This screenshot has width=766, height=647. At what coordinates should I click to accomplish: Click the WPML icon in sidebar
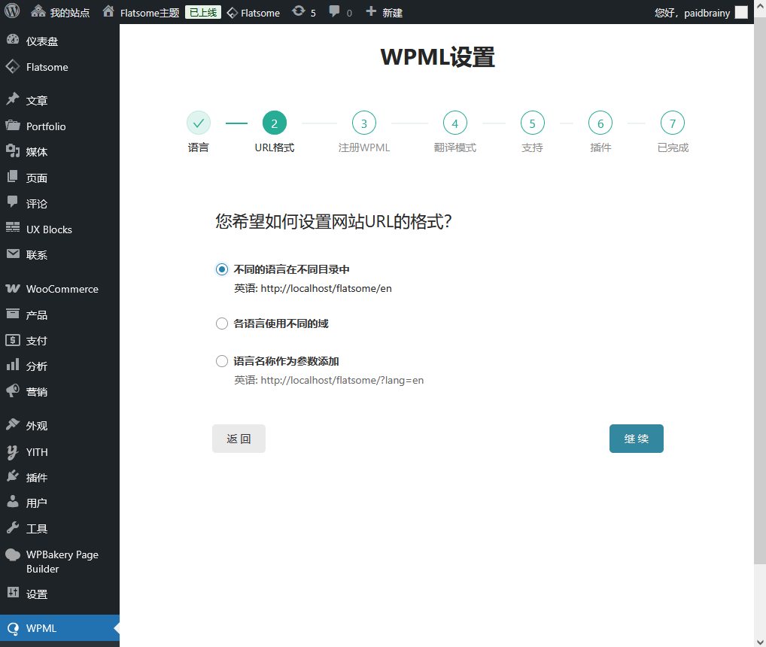pyautogui.click(x=14, y=628)
